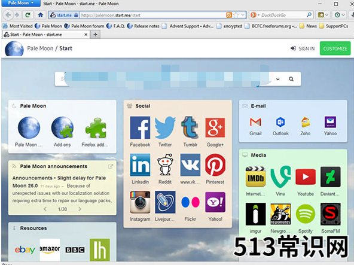Open the Pale Moon Add-ons icon
Image resolution: width=354 pixels, height=265 pixels.
(x=62, y=127)
